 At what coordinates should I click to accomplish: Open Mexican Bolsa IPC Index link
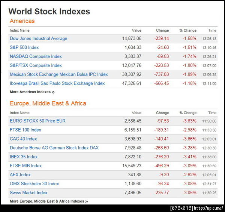pos(59,74)
